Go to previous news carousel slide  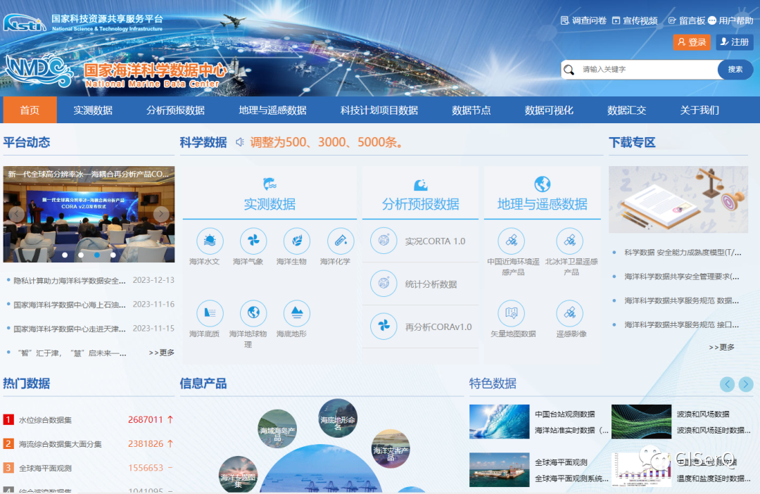[16, 214]
